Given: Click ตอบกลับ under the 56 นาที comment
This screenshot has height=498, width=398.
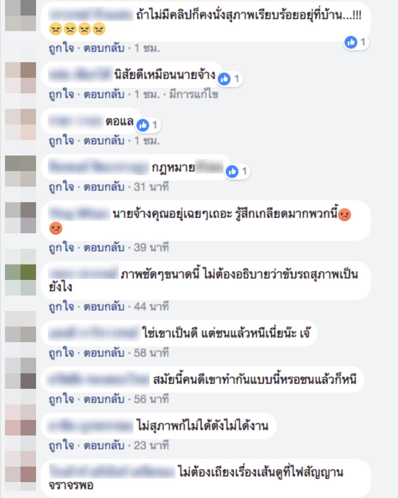Looking at the screenshot, I should 104,399.
